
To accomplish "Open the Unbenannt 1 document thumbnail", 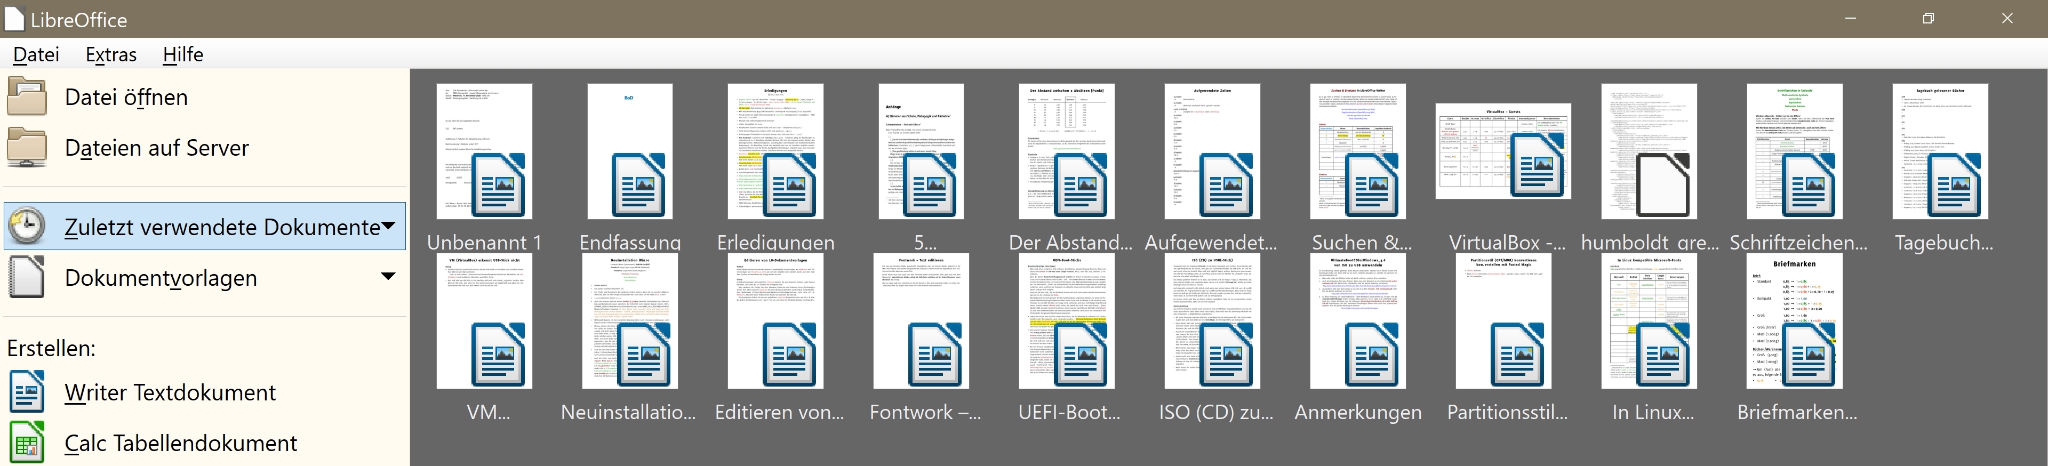I will click(484, 151).
